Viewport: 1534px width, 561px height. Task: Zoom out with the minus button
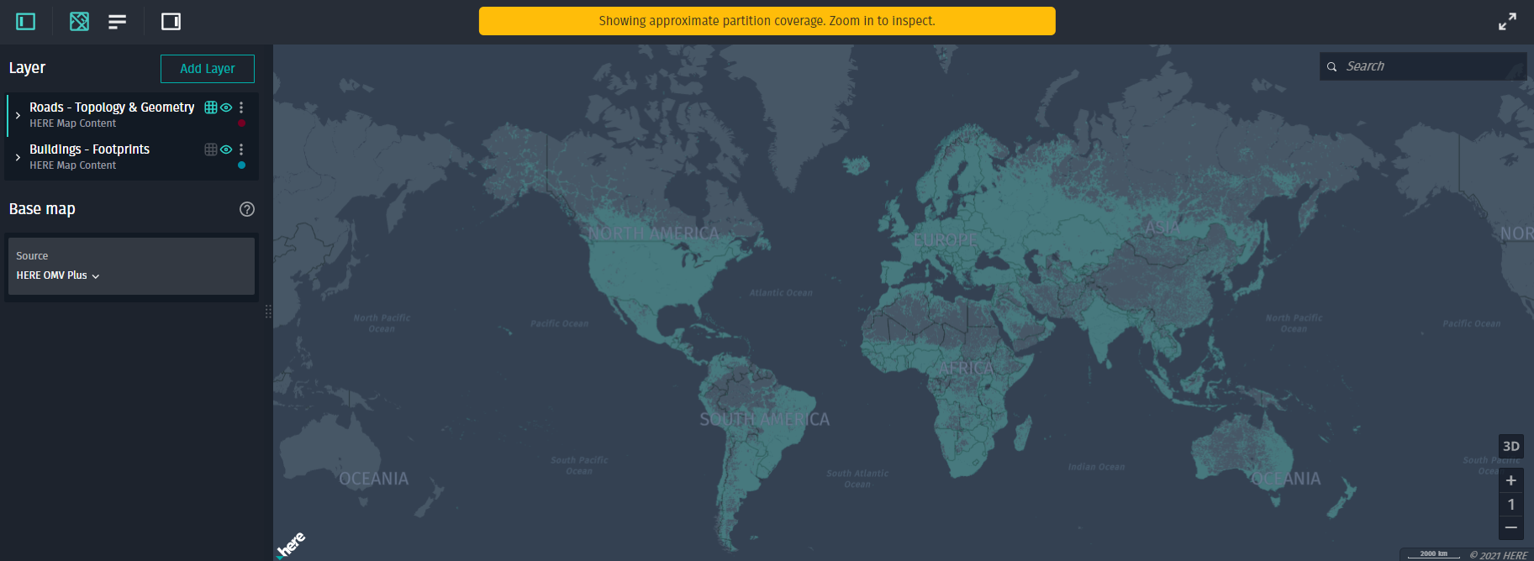tap(1511, 527)
